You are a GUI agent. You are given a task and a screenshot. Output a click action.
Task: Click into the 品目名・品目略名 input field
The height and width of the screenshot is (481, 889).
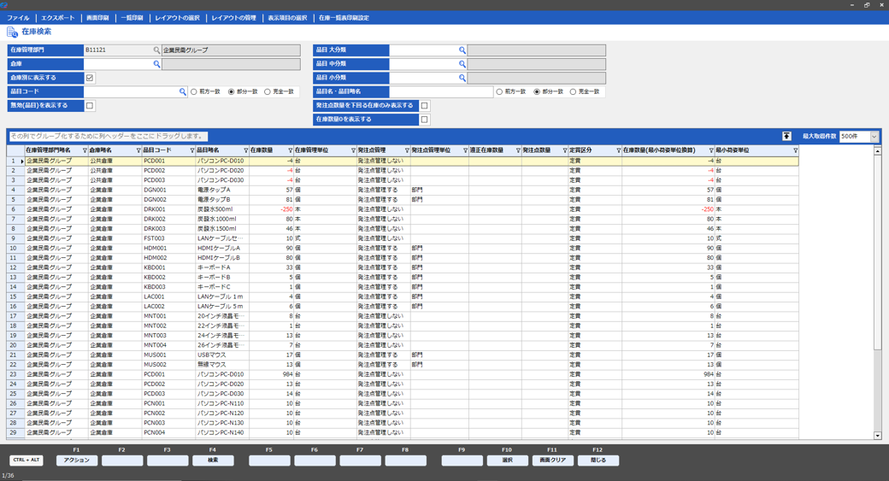tap(441, 91)
